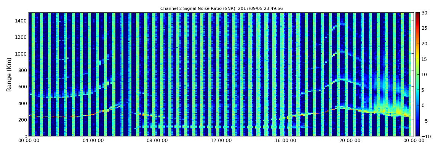The height and width of the screenshot is (155, 438).
Task: Click the colorbar value 15
Action: [425, 59]
